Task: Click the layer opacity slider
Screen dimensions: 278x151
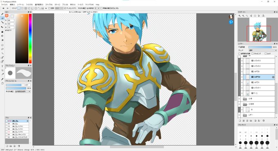Action: tap(260, 47)
